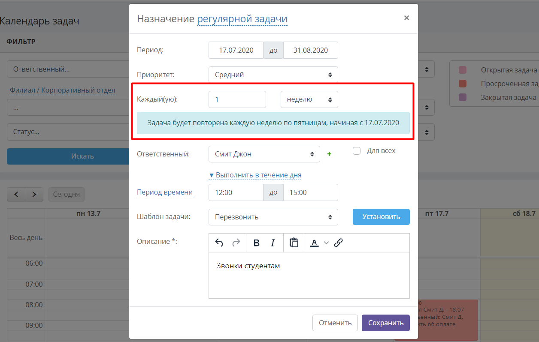Click the start time field 12:00
Image resolution: width=539 pixels, height=342 pixels.
pos(236,192)
